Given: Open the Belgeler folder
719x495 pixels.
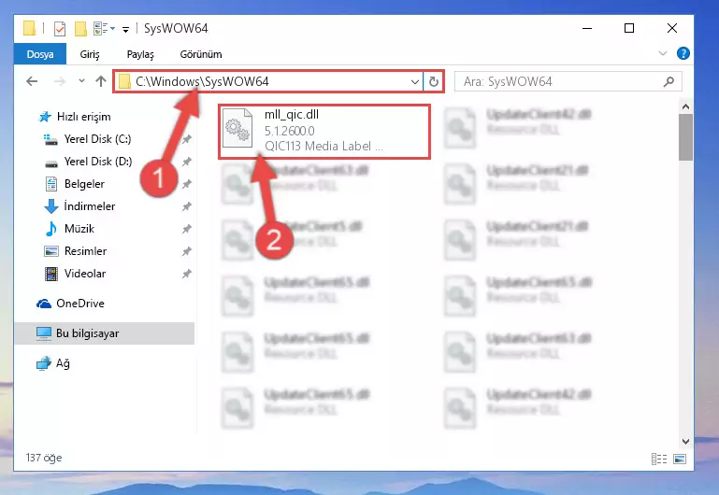Looking at the screenshot, I should 84,184.
